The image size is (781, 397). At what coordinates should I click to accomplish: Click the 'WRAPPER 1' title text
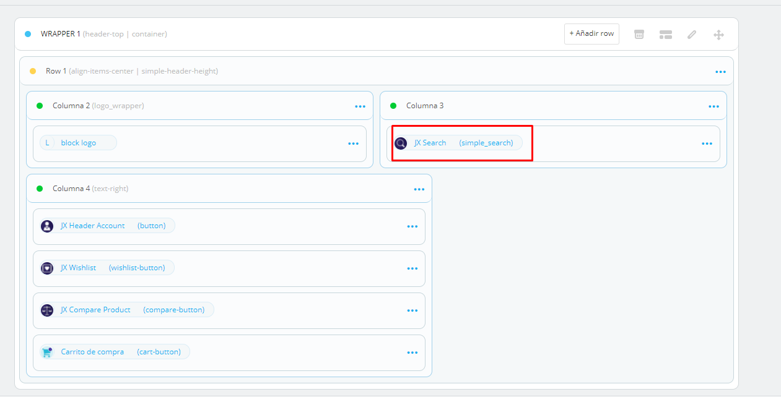pyautogui.click(x=61, y=34)
